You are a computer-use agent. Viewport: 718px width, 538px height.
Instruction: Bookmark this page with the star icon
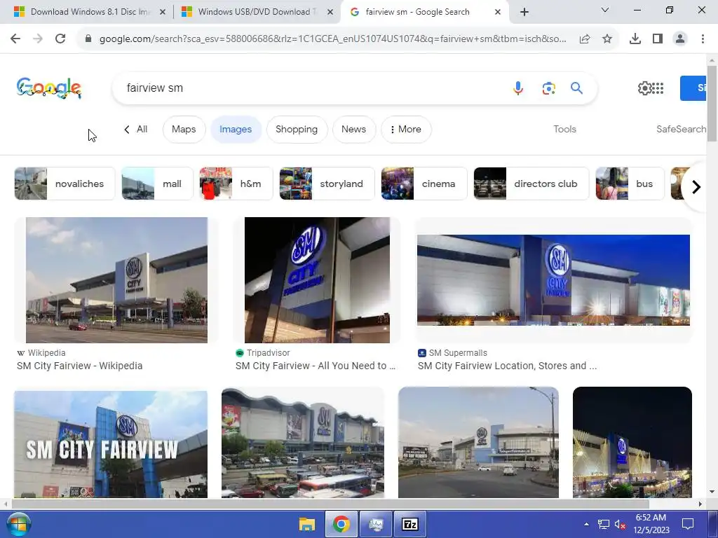coord(607,39)
